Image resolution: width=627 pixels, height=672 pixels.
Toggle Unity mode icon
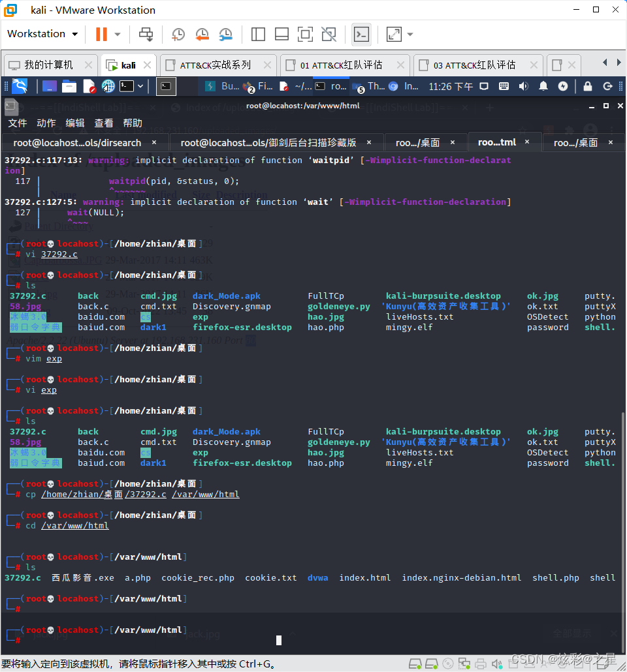click(x=329, y=35)
